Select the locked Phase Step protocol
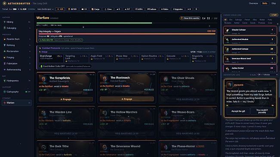280x157 pixels. [127, 58]
